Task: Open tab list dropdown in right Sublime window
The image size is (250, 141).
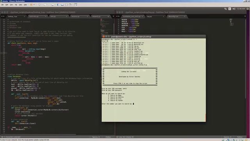Action: [245, 16]
